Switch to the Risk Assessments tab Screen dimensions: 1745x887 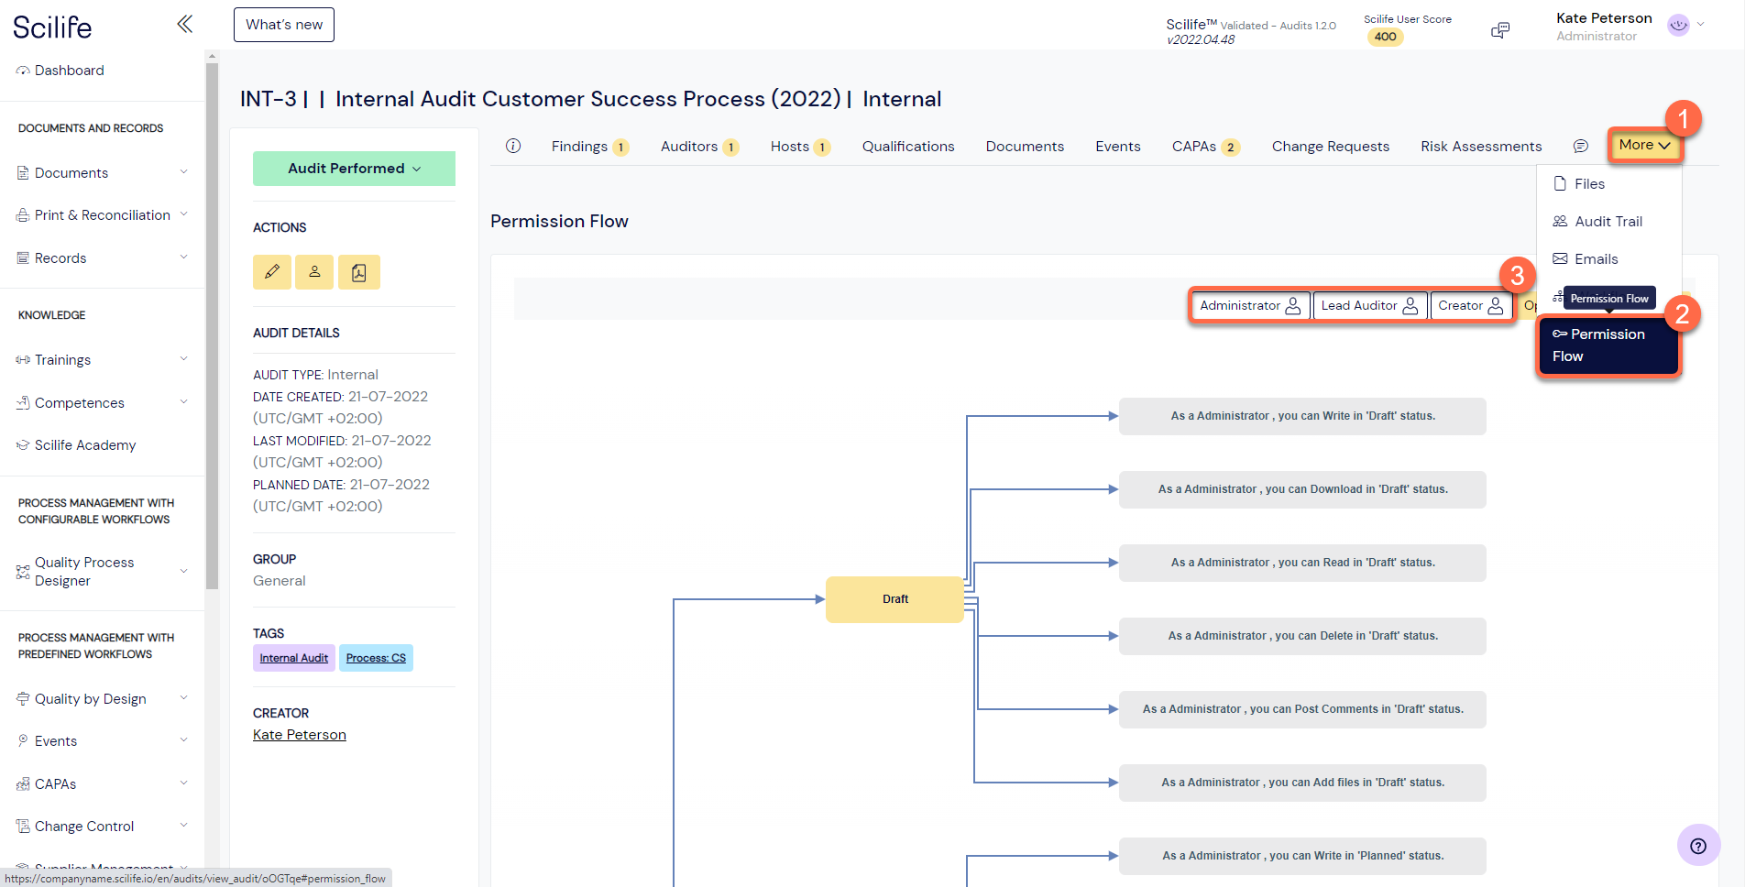point(1481,147)
